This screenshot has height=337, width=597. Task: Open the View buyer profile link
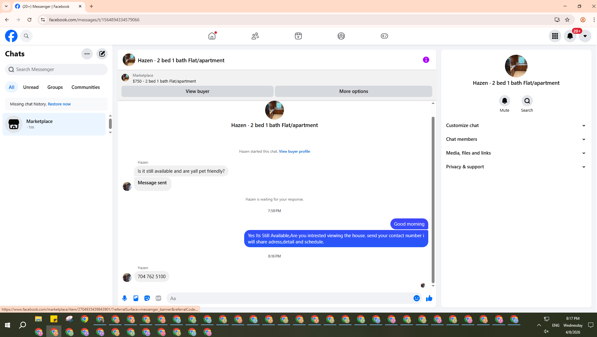point(294,151)
